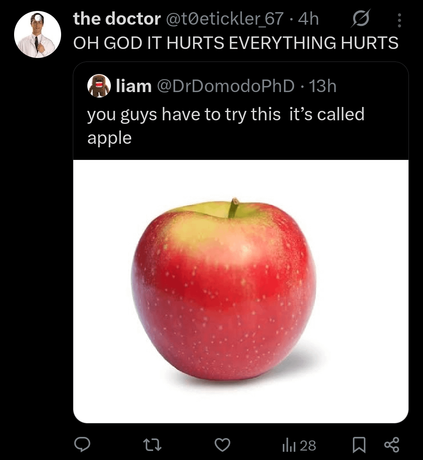View analytics showing 28 views
This screenshot has height=460, width=423.
(288, 445)
